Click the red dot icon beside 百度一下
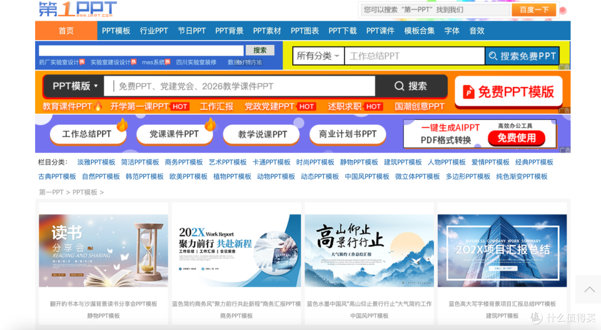 coord(563,11)
